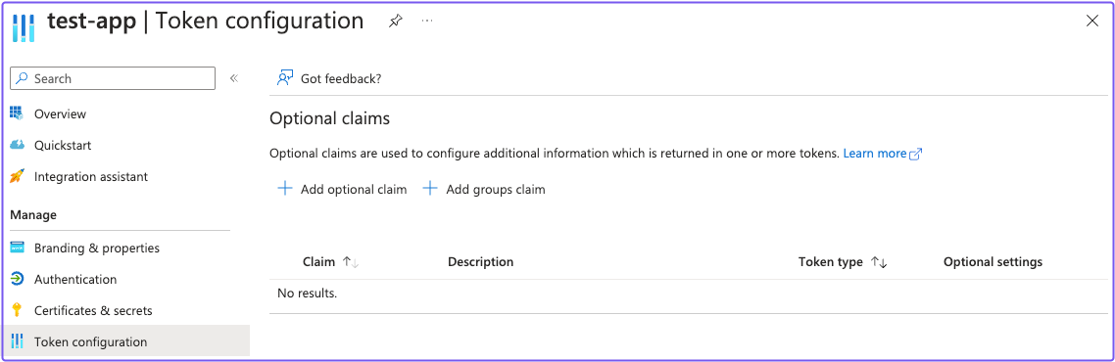The image size is (1115, 362).
Task: Click the Token type sort arrows
Action: (x=879, y=262)
